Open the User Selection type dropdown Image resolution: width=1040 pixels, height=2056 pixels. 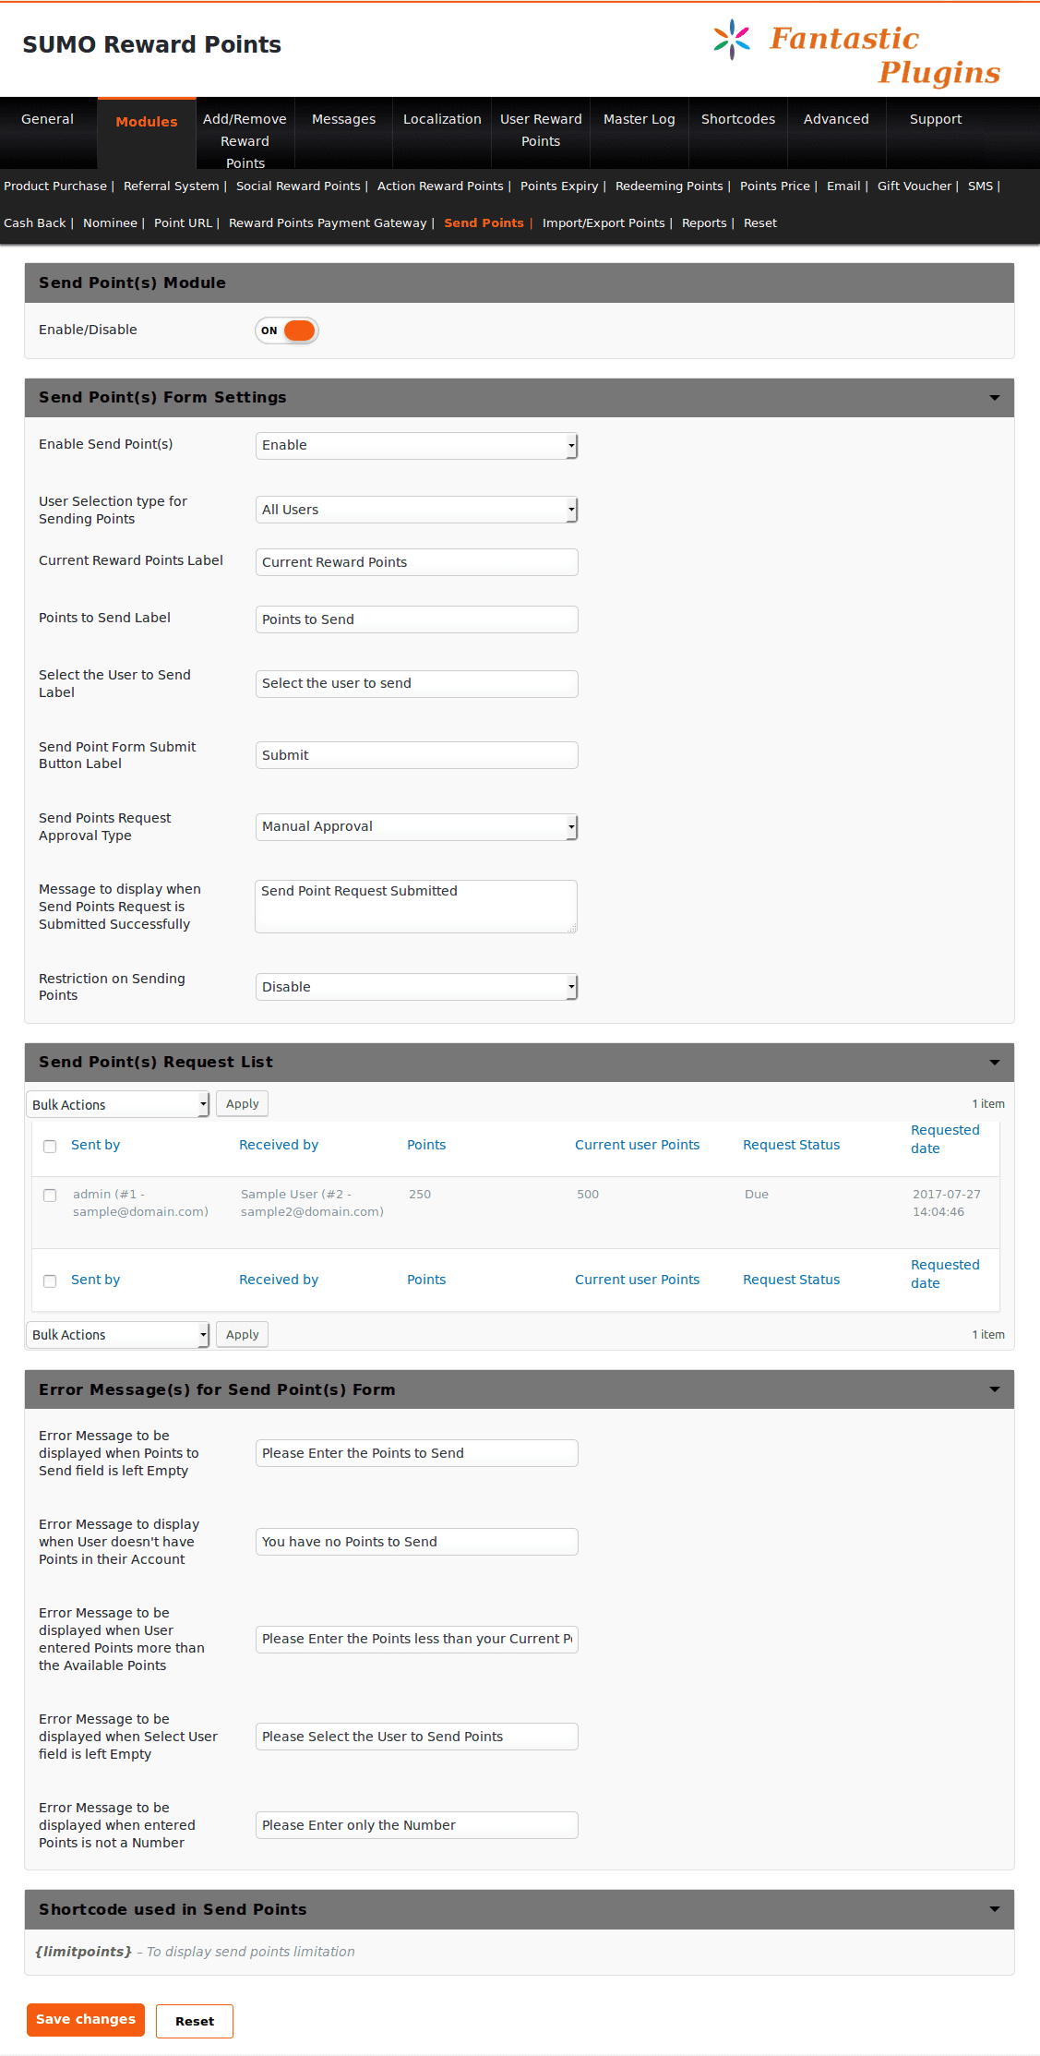click(416, 510)
